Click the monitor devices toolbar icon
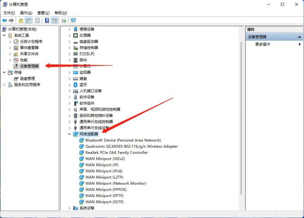This screenshot has height=218, width=304. click(x=73, y=20)
